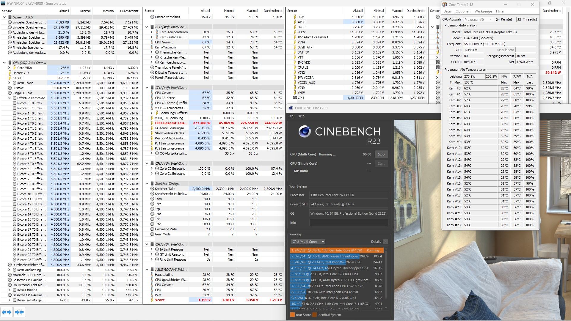Click the Tj. Max 100°C value
Viewport: 571px width, 321px height.
[x=480, y=82]
